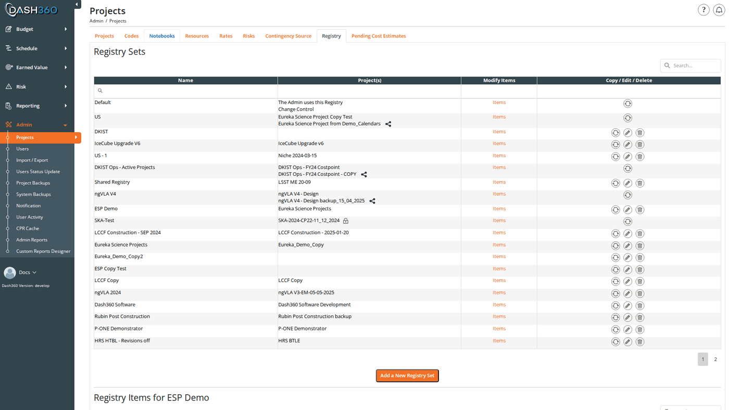Open the help question mark icon
The image size is (729, 410).
(703, 10)
